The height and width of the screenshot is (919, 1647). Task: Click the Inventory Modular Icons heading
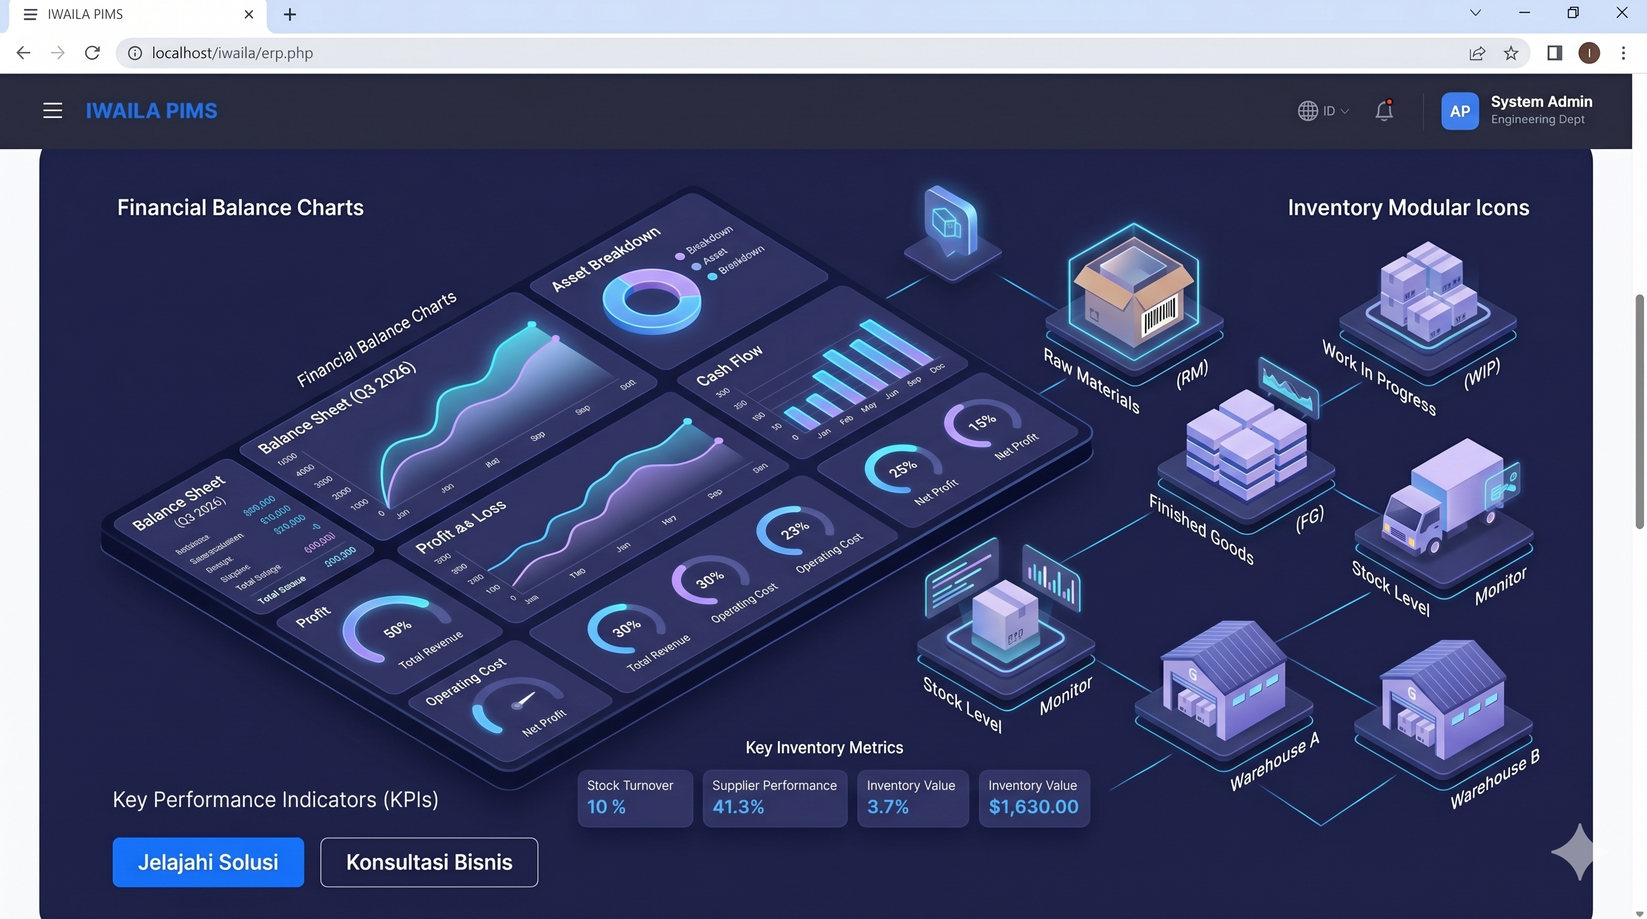coord(1409,208)
